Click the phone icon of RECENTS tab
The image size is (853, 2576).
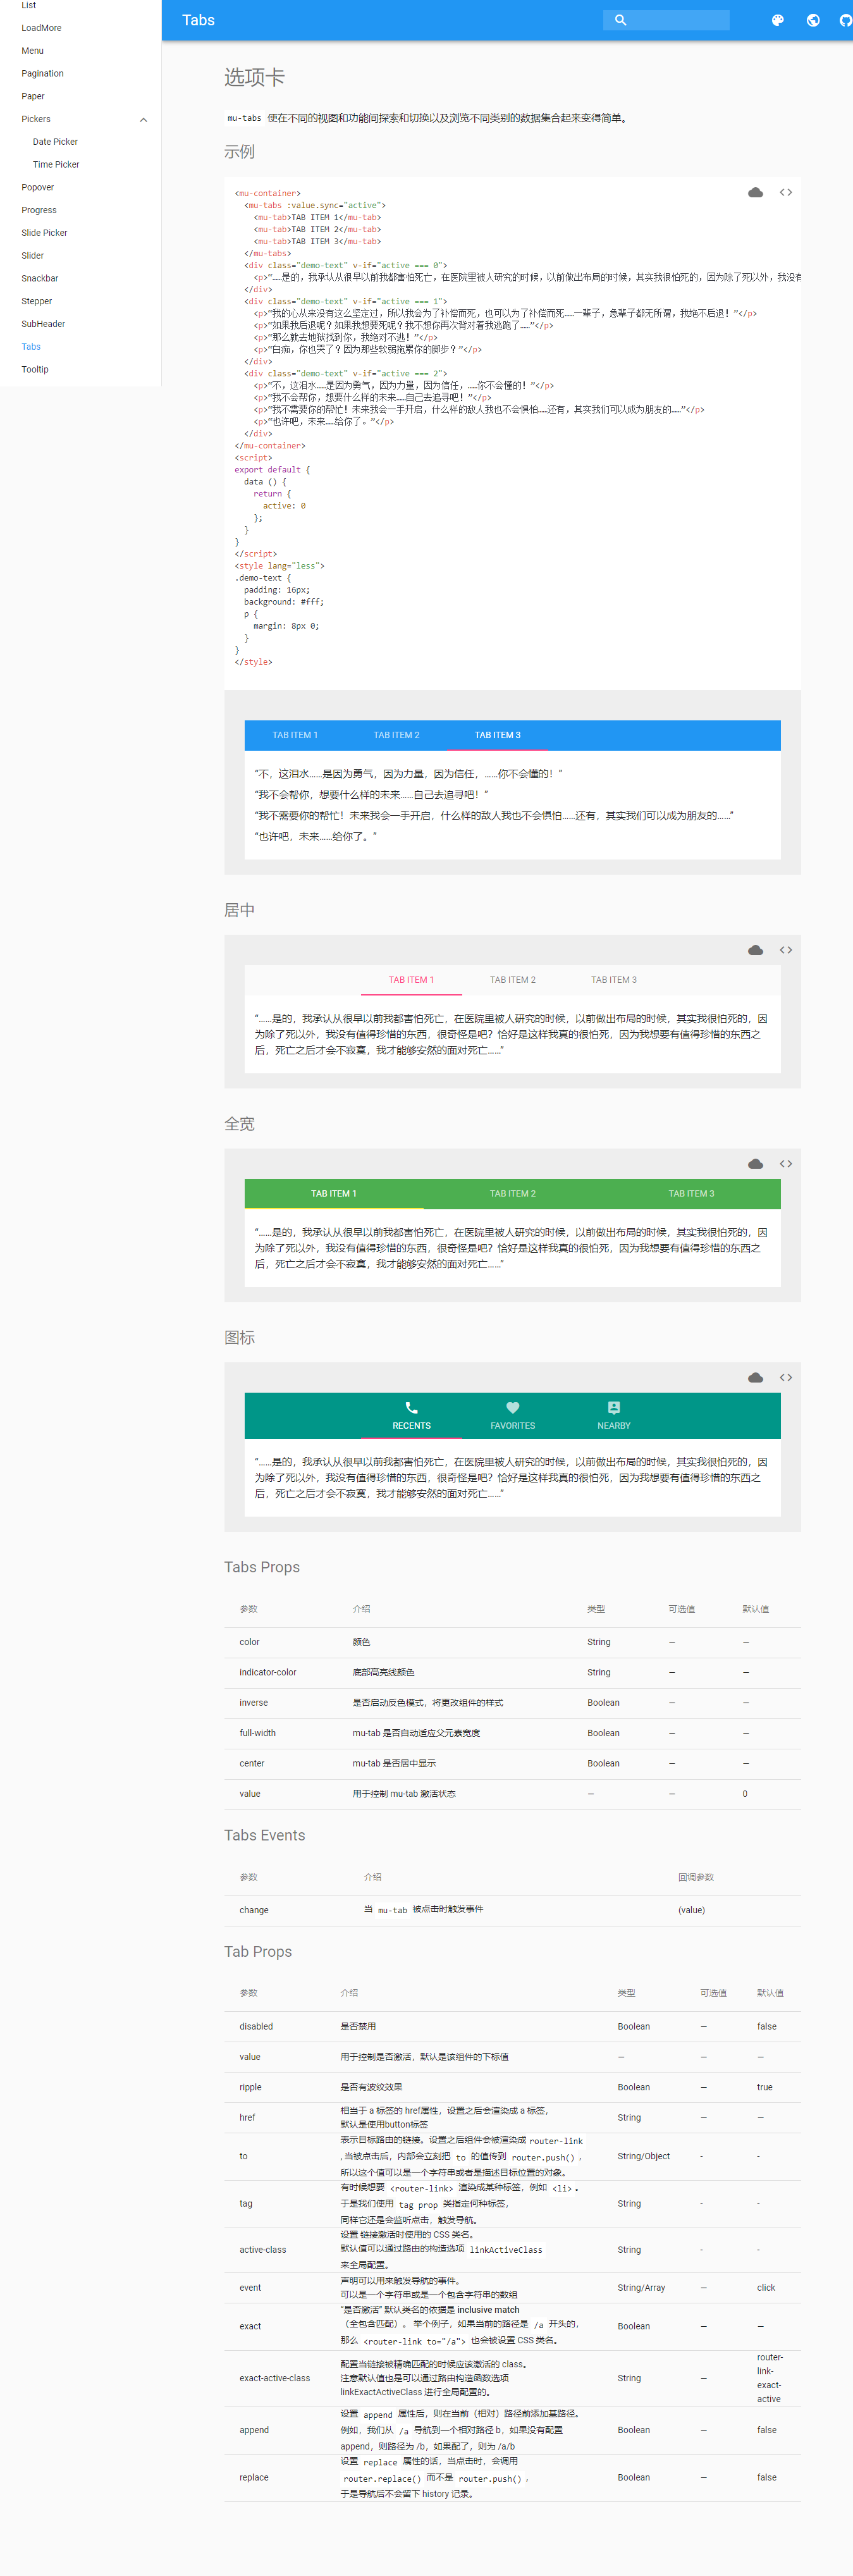click(x=411, y=1408)
